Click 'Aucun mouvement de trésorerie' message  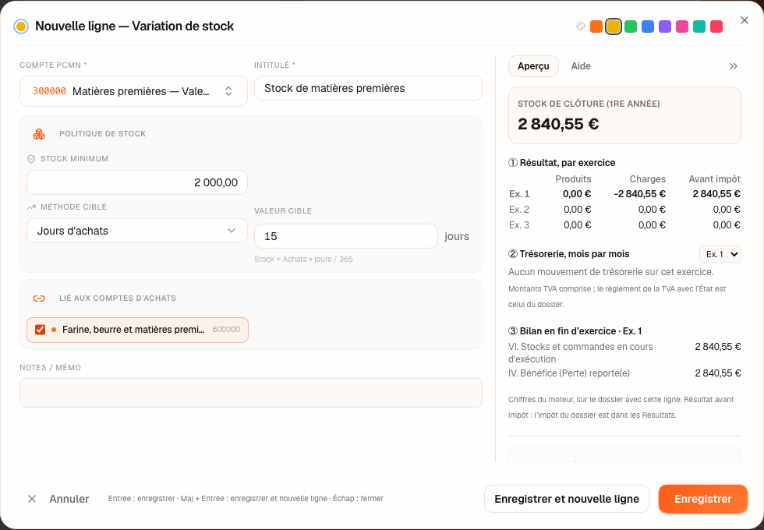(611, 272)
